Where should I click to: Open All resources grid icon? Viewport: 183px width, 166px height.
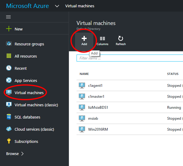tap(9, 56)
